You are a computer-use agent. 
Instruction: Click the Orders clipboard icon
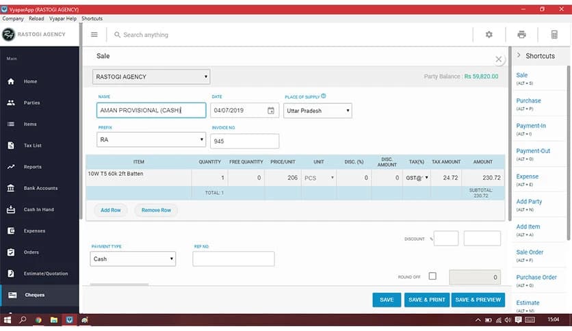[x=11, y=252]
